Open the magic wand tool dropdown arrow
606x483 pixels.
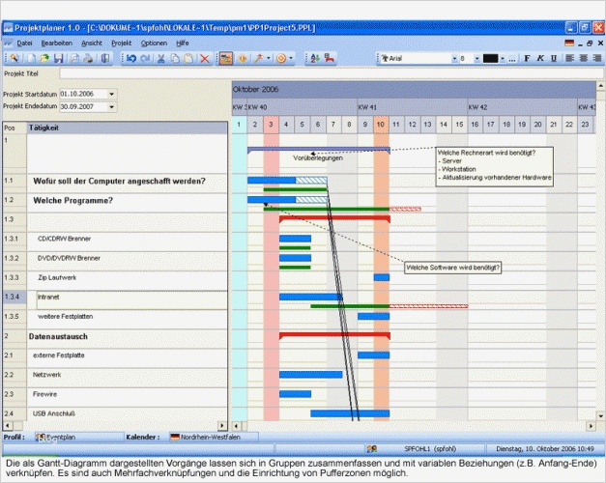269,58
